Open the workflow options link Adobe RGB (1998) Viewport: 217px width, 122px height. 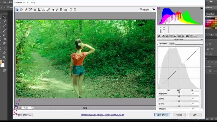tap(102, 115)
